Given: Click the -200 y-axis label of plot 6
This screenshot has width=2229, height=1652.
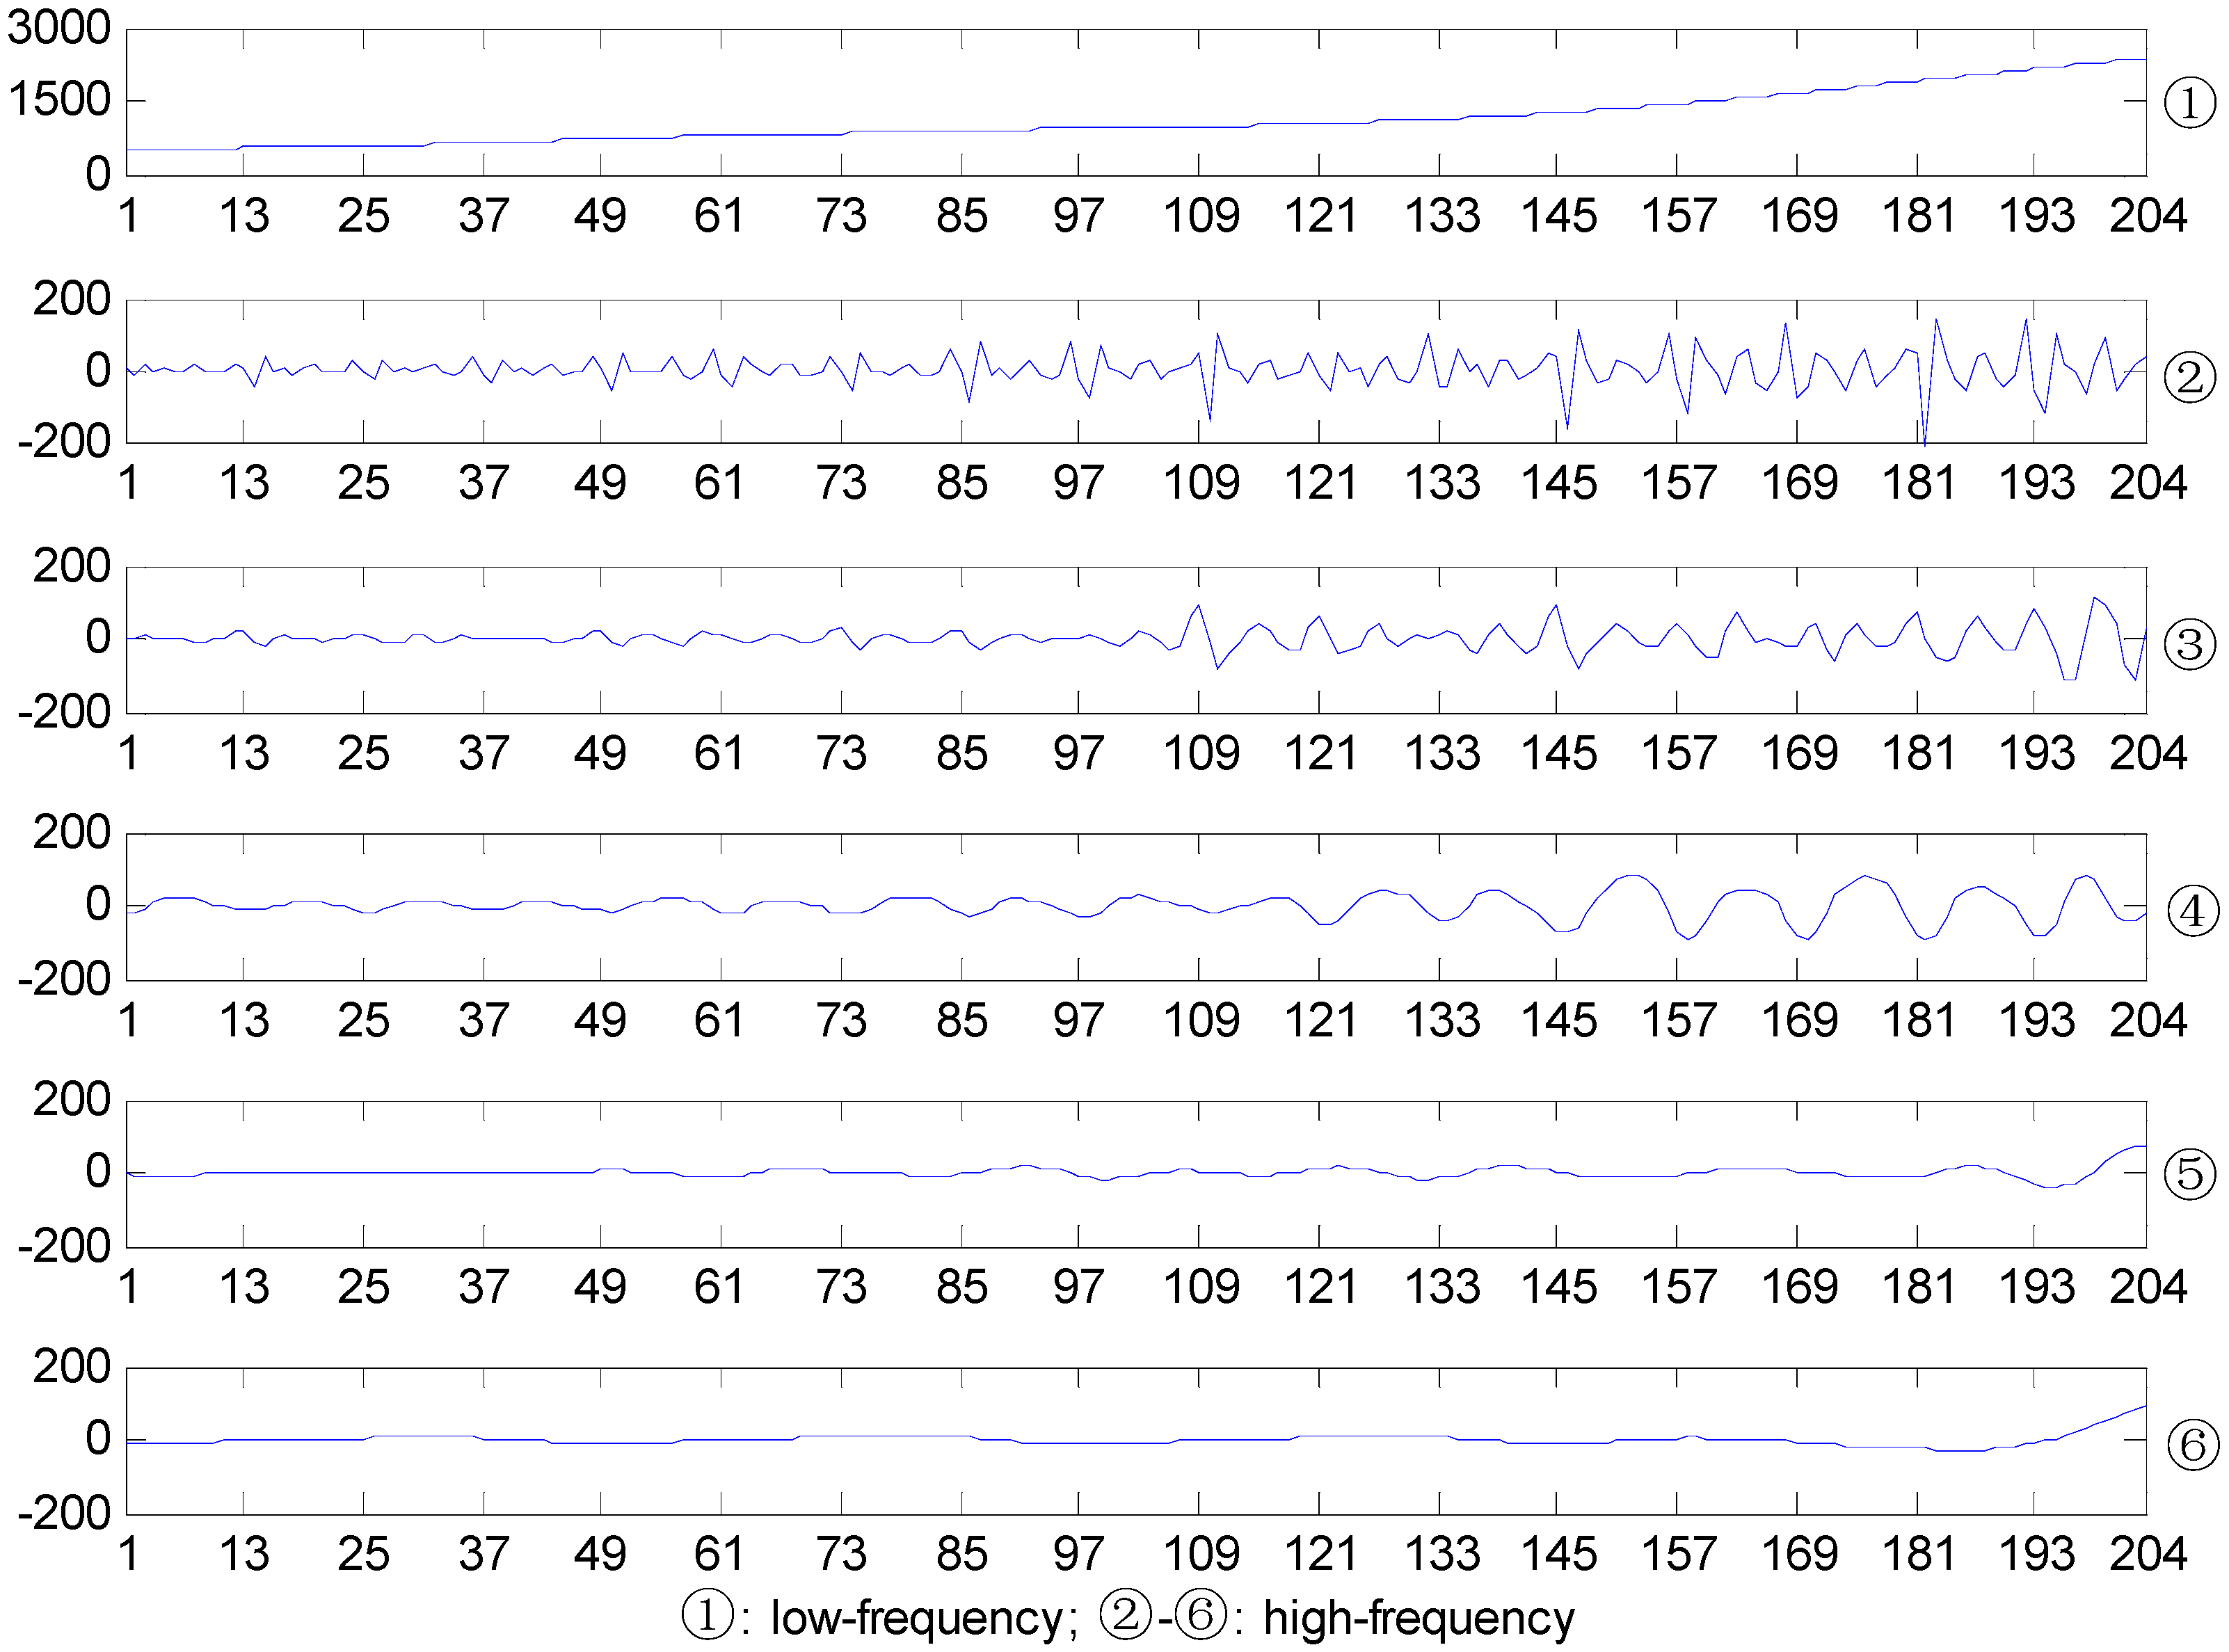Looking at the screenshot, I should tap(64, 1512).
